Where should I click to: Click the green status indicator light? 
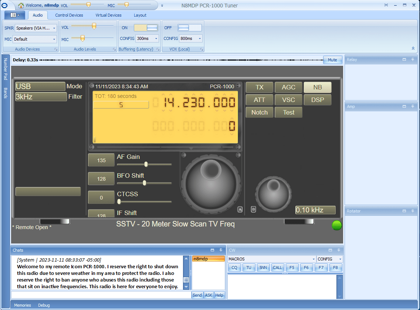point(337,225)
